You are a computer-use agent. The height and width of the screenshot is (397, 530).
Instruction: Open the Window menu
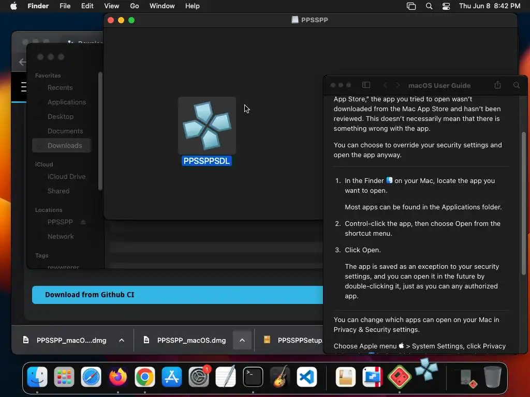tap(162, 6)
